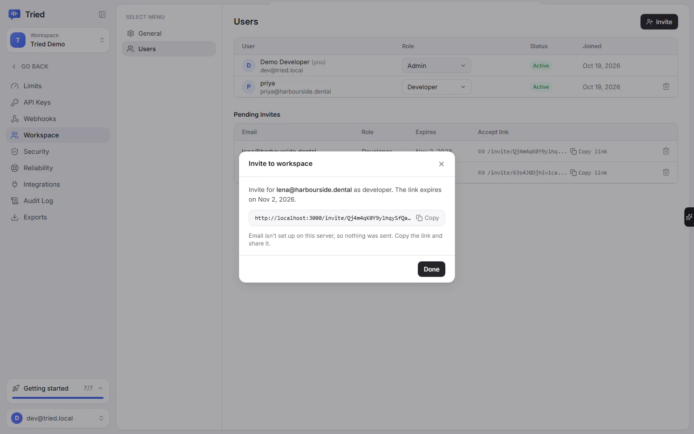The height and width of the screenshot is (434, 694).
Task: Collapse the Getting started checklist
Action: [100, 388]
